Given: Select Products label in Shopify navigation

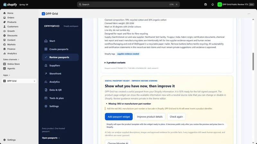Looking at the screenshot, I should 12,22.
